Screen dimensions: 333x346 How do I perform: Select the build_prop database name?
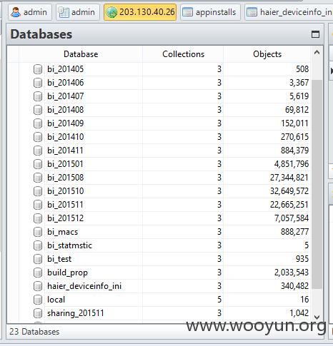67,273
